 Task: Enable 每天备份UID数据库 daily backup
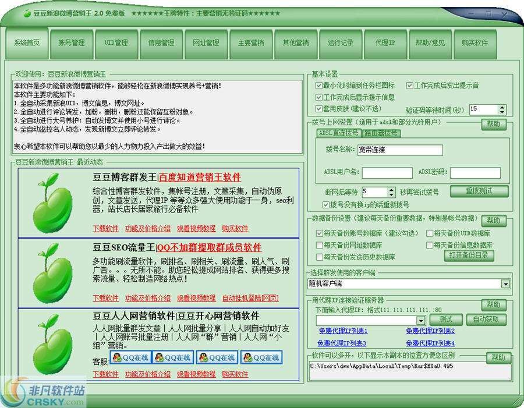pos(429,232)
